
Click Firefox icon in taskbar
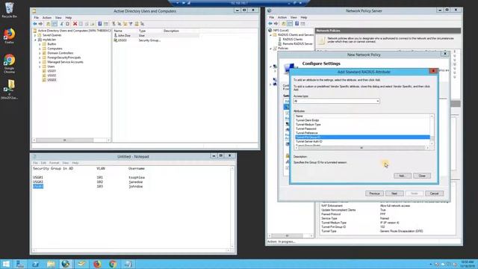pyautogui.click(x=97, y=264)
